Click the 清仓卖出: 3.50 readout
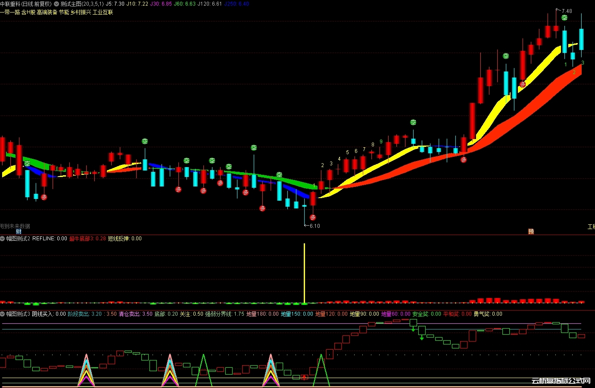This screenshot has height=388, width=595. tap(136, 314)
